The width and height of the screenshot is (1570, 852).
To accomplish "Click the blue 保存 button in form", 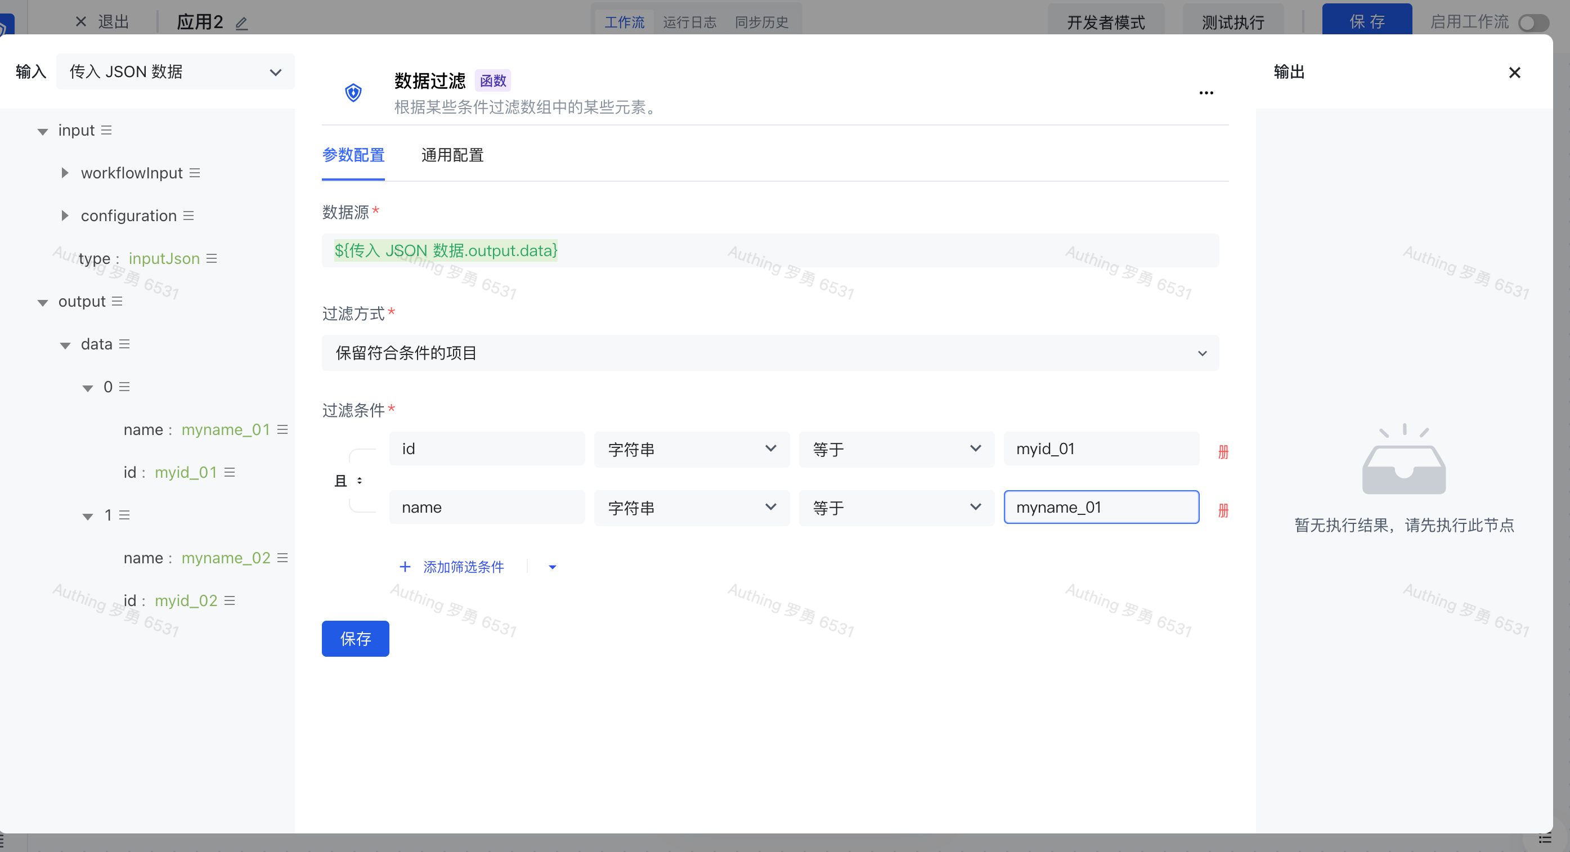I will click(x=355, y=638).
